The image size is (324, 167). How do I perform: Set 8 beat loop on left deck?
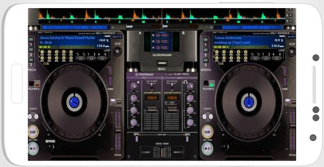(x=105, y=58)
